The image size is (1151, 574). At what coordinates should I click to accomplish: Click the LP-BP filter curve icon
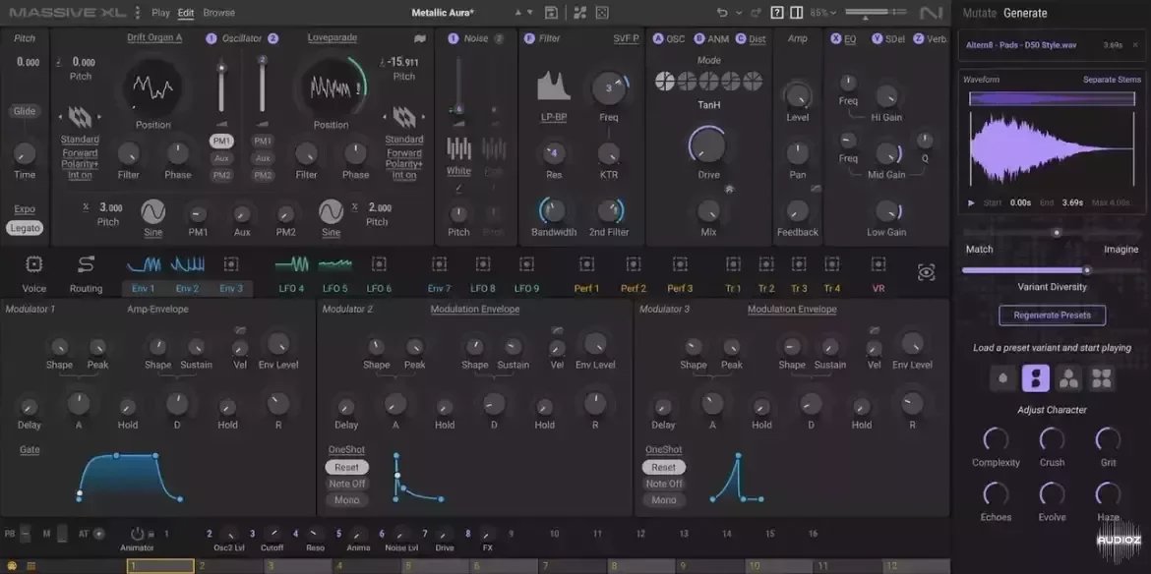tap(554, 86)
